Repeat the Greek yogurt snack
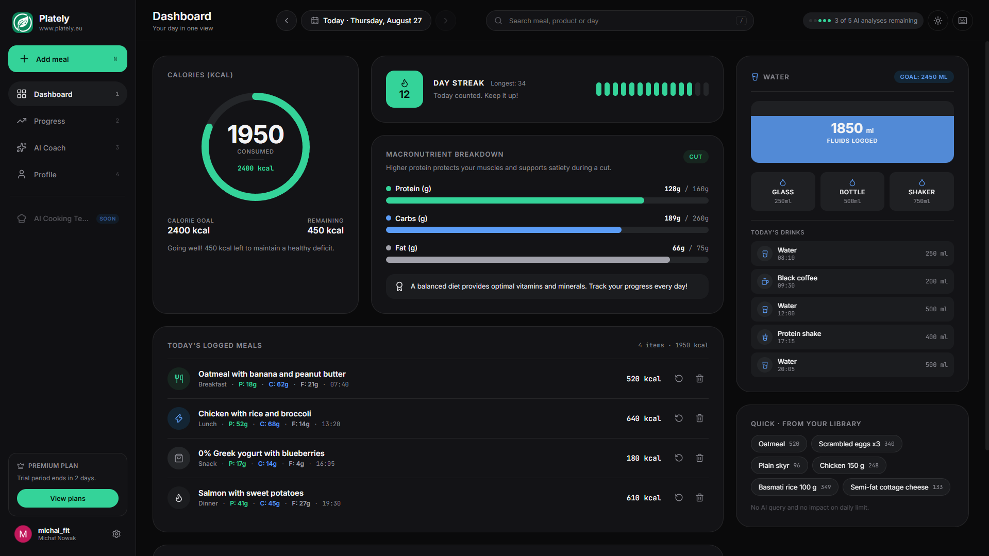The height and width of the screenshot is (556, 989). click(679, 458)
